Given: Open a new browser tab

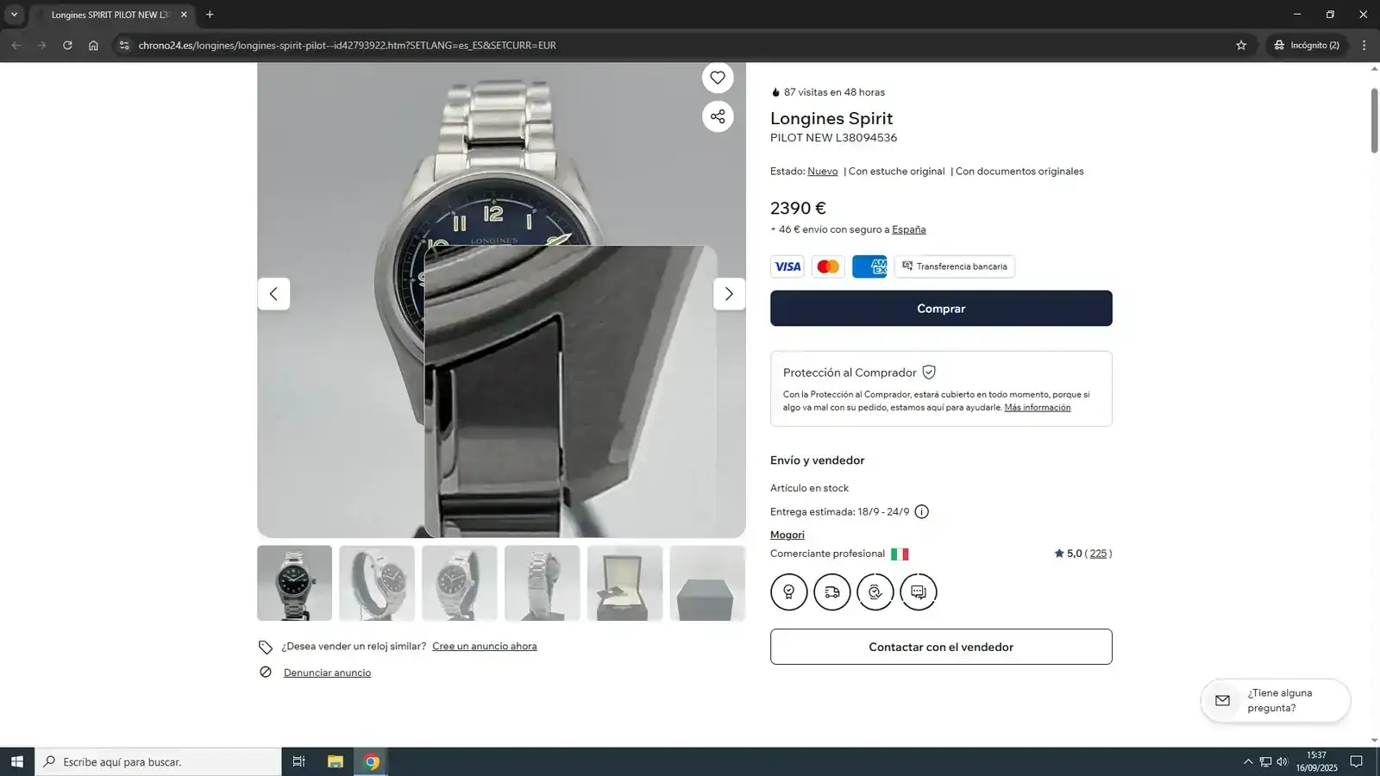Looking at the screenshot, I should (210, 15).
